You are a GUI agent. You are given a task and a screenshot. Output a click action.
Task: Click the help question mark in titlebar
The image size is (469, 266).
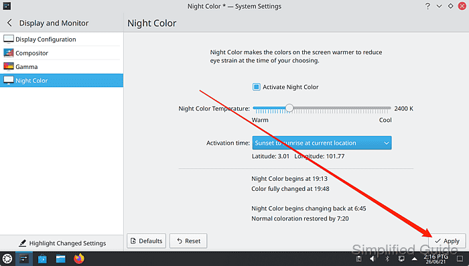click(x=427, y=6)
